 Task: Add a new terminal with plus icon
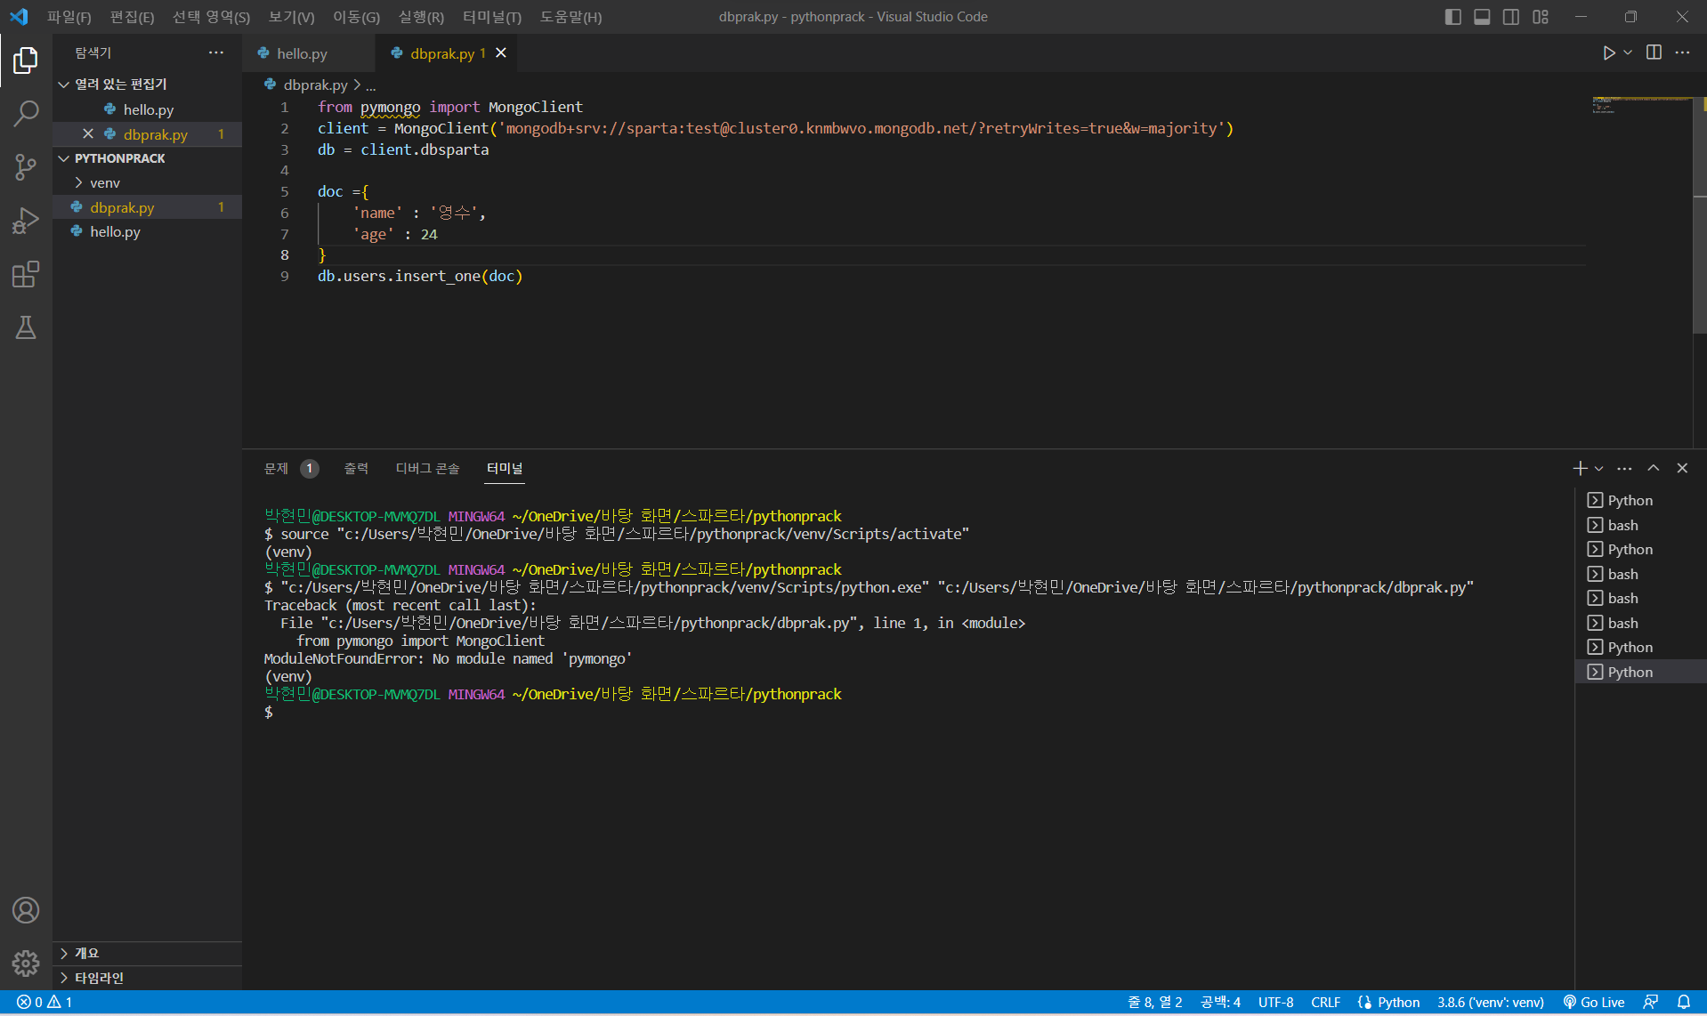pos(1580,468)
